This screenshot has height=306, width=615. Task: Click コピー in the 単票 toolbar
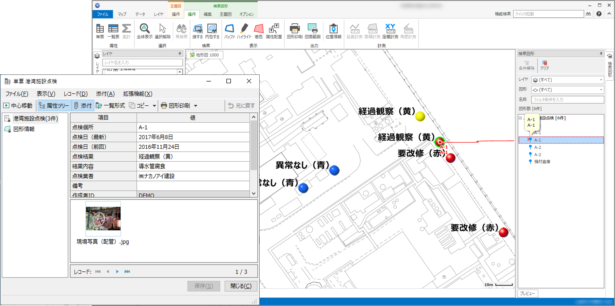139,106
